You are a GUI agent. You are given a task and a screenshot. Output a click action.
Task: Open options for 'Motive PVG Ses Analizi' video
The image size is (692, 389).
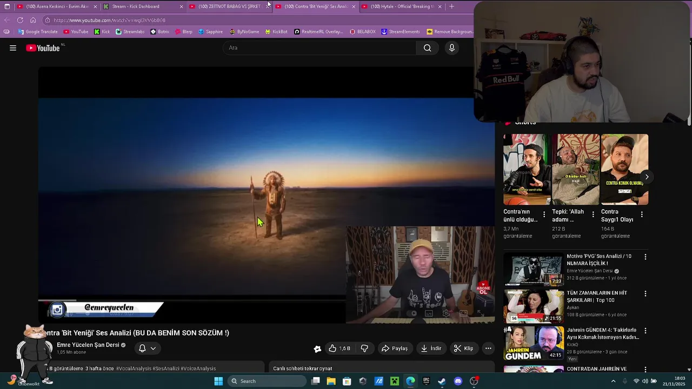tap(645, 257)
